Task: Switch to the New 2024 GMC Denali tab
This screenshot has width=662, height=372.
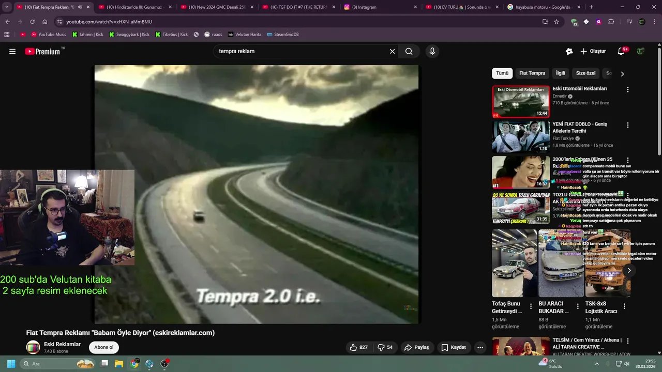Action: 216,7
